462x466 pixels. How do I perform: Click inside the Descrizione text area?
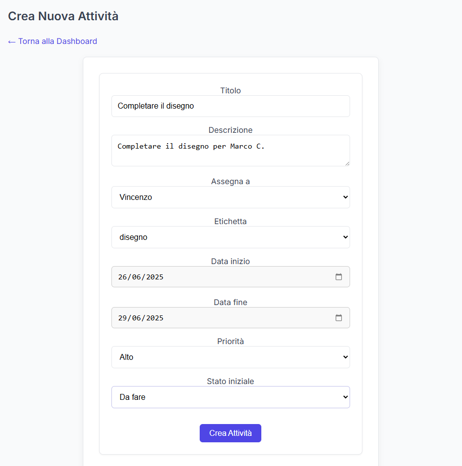[231, 151]
